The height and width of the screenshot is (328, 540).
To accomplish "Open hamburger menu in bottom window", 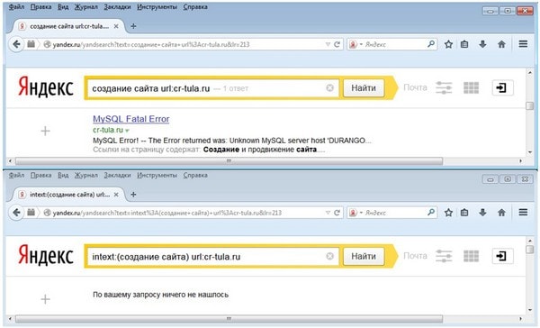I will pos(523,213).
